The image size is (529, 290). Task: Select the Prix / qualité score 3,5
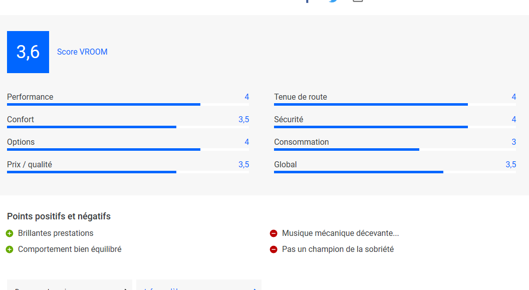pos(243,165)
